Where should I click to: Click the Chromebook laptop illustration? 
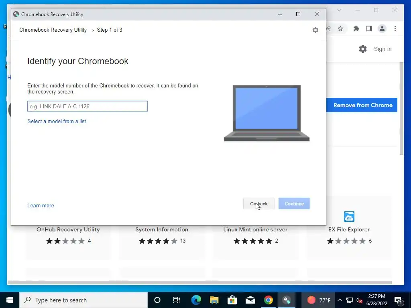point(267,113)
